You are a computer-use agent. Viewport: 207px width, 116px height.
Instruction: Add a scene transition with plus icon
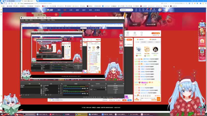pyautogui.click(x=101, y=87)
